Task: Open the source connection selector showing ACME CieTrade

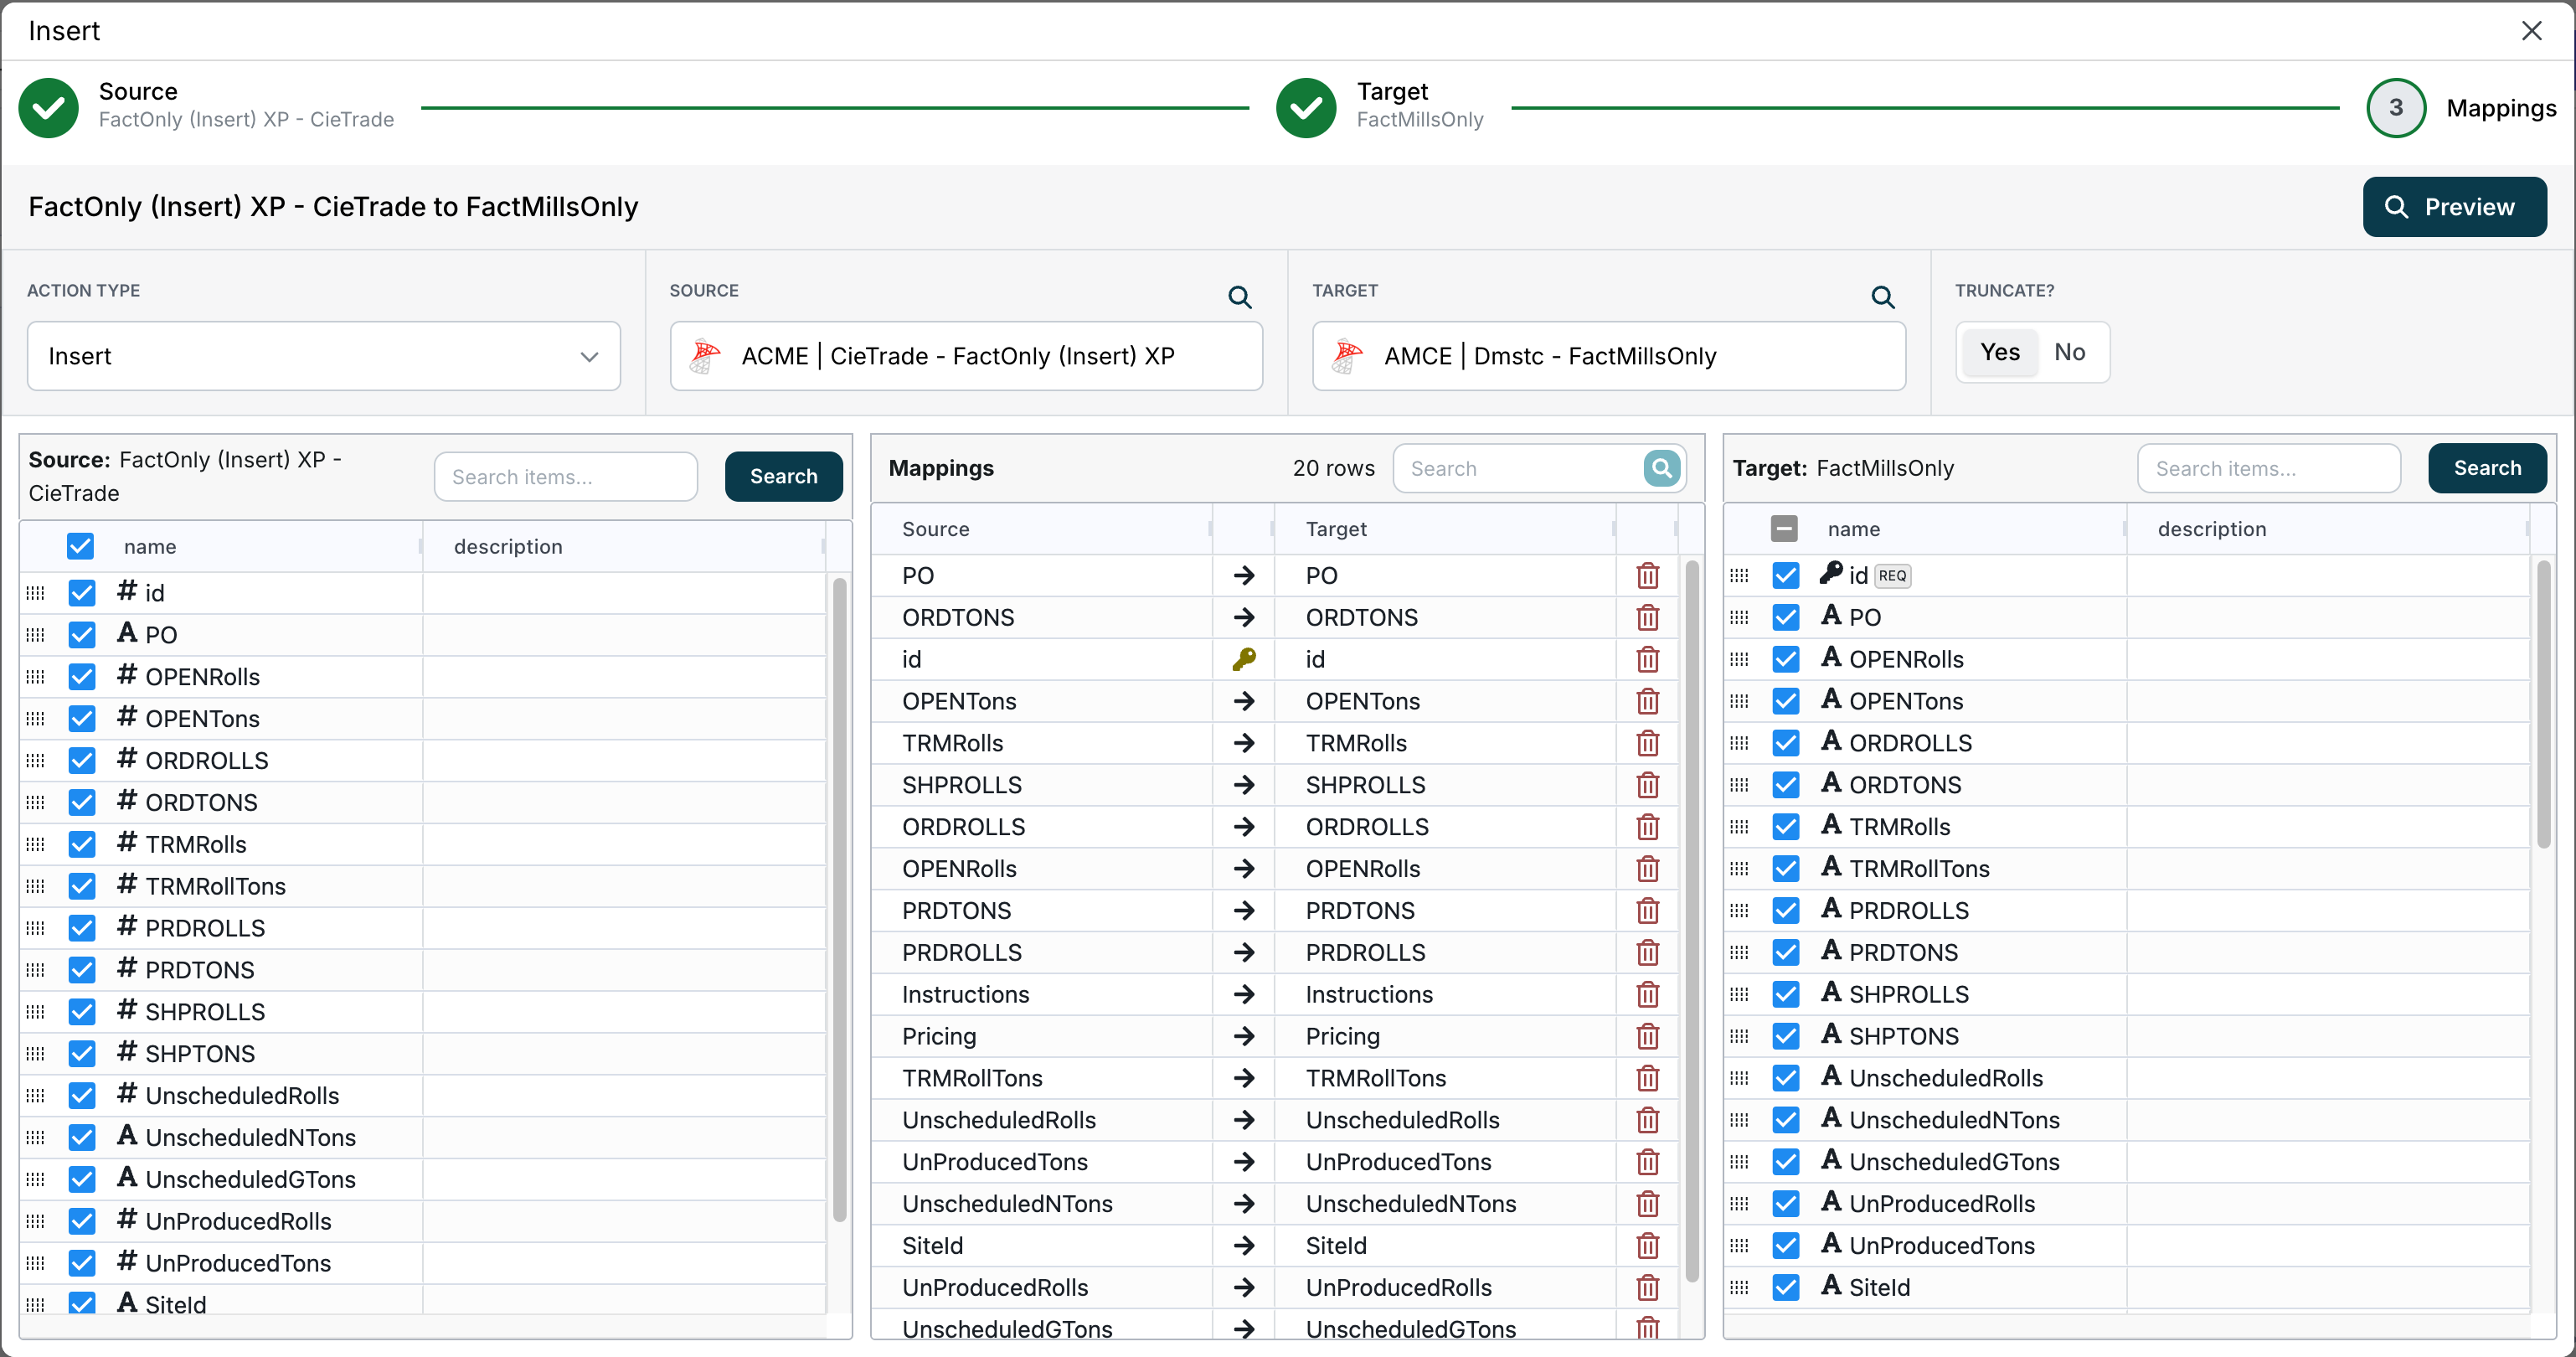Action: click(x=965, y=355)
